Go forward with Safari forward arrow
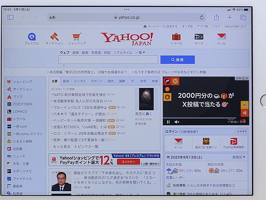 [x=35, y=17]
